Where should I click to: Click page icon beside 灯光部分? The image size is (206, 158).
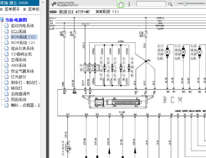[7, 77]
